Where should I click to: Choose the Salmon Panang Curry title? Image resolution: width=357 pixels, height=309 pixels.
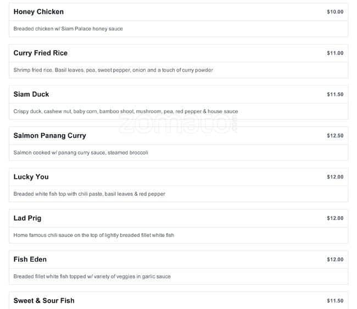coord(49,135)
